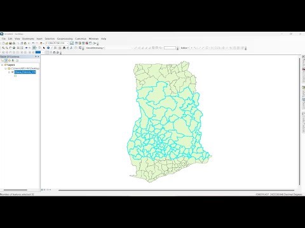Select the Measure tool
Image resolution: width=305 pixels, height=228 pixels.
coord(60,48)
